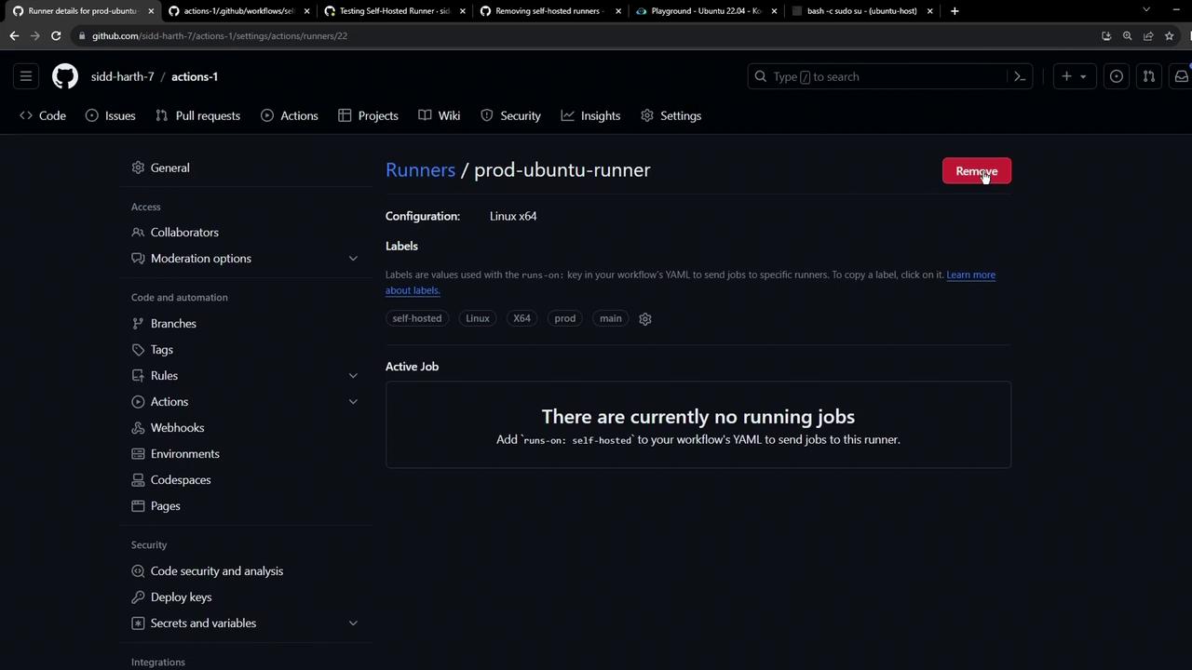Open the Actions repository tab
The width and height of the screenshot is (1192, 670).
click(x=290, y=115)
